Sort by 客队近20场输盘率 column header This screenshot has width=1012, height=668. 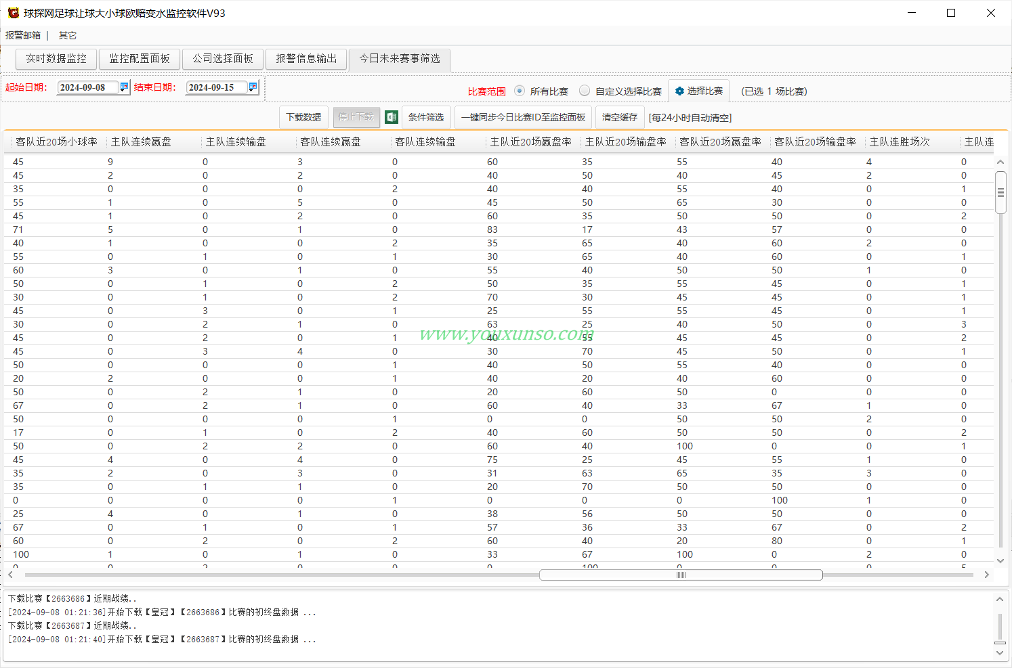click(x=818, y=141)
